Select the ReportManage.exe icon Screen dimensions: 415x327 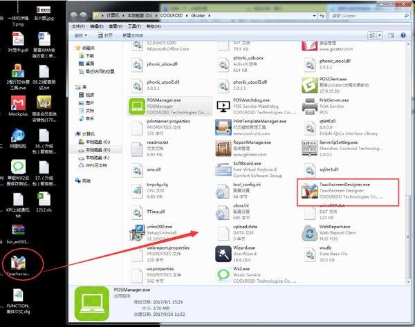[223, 149]
